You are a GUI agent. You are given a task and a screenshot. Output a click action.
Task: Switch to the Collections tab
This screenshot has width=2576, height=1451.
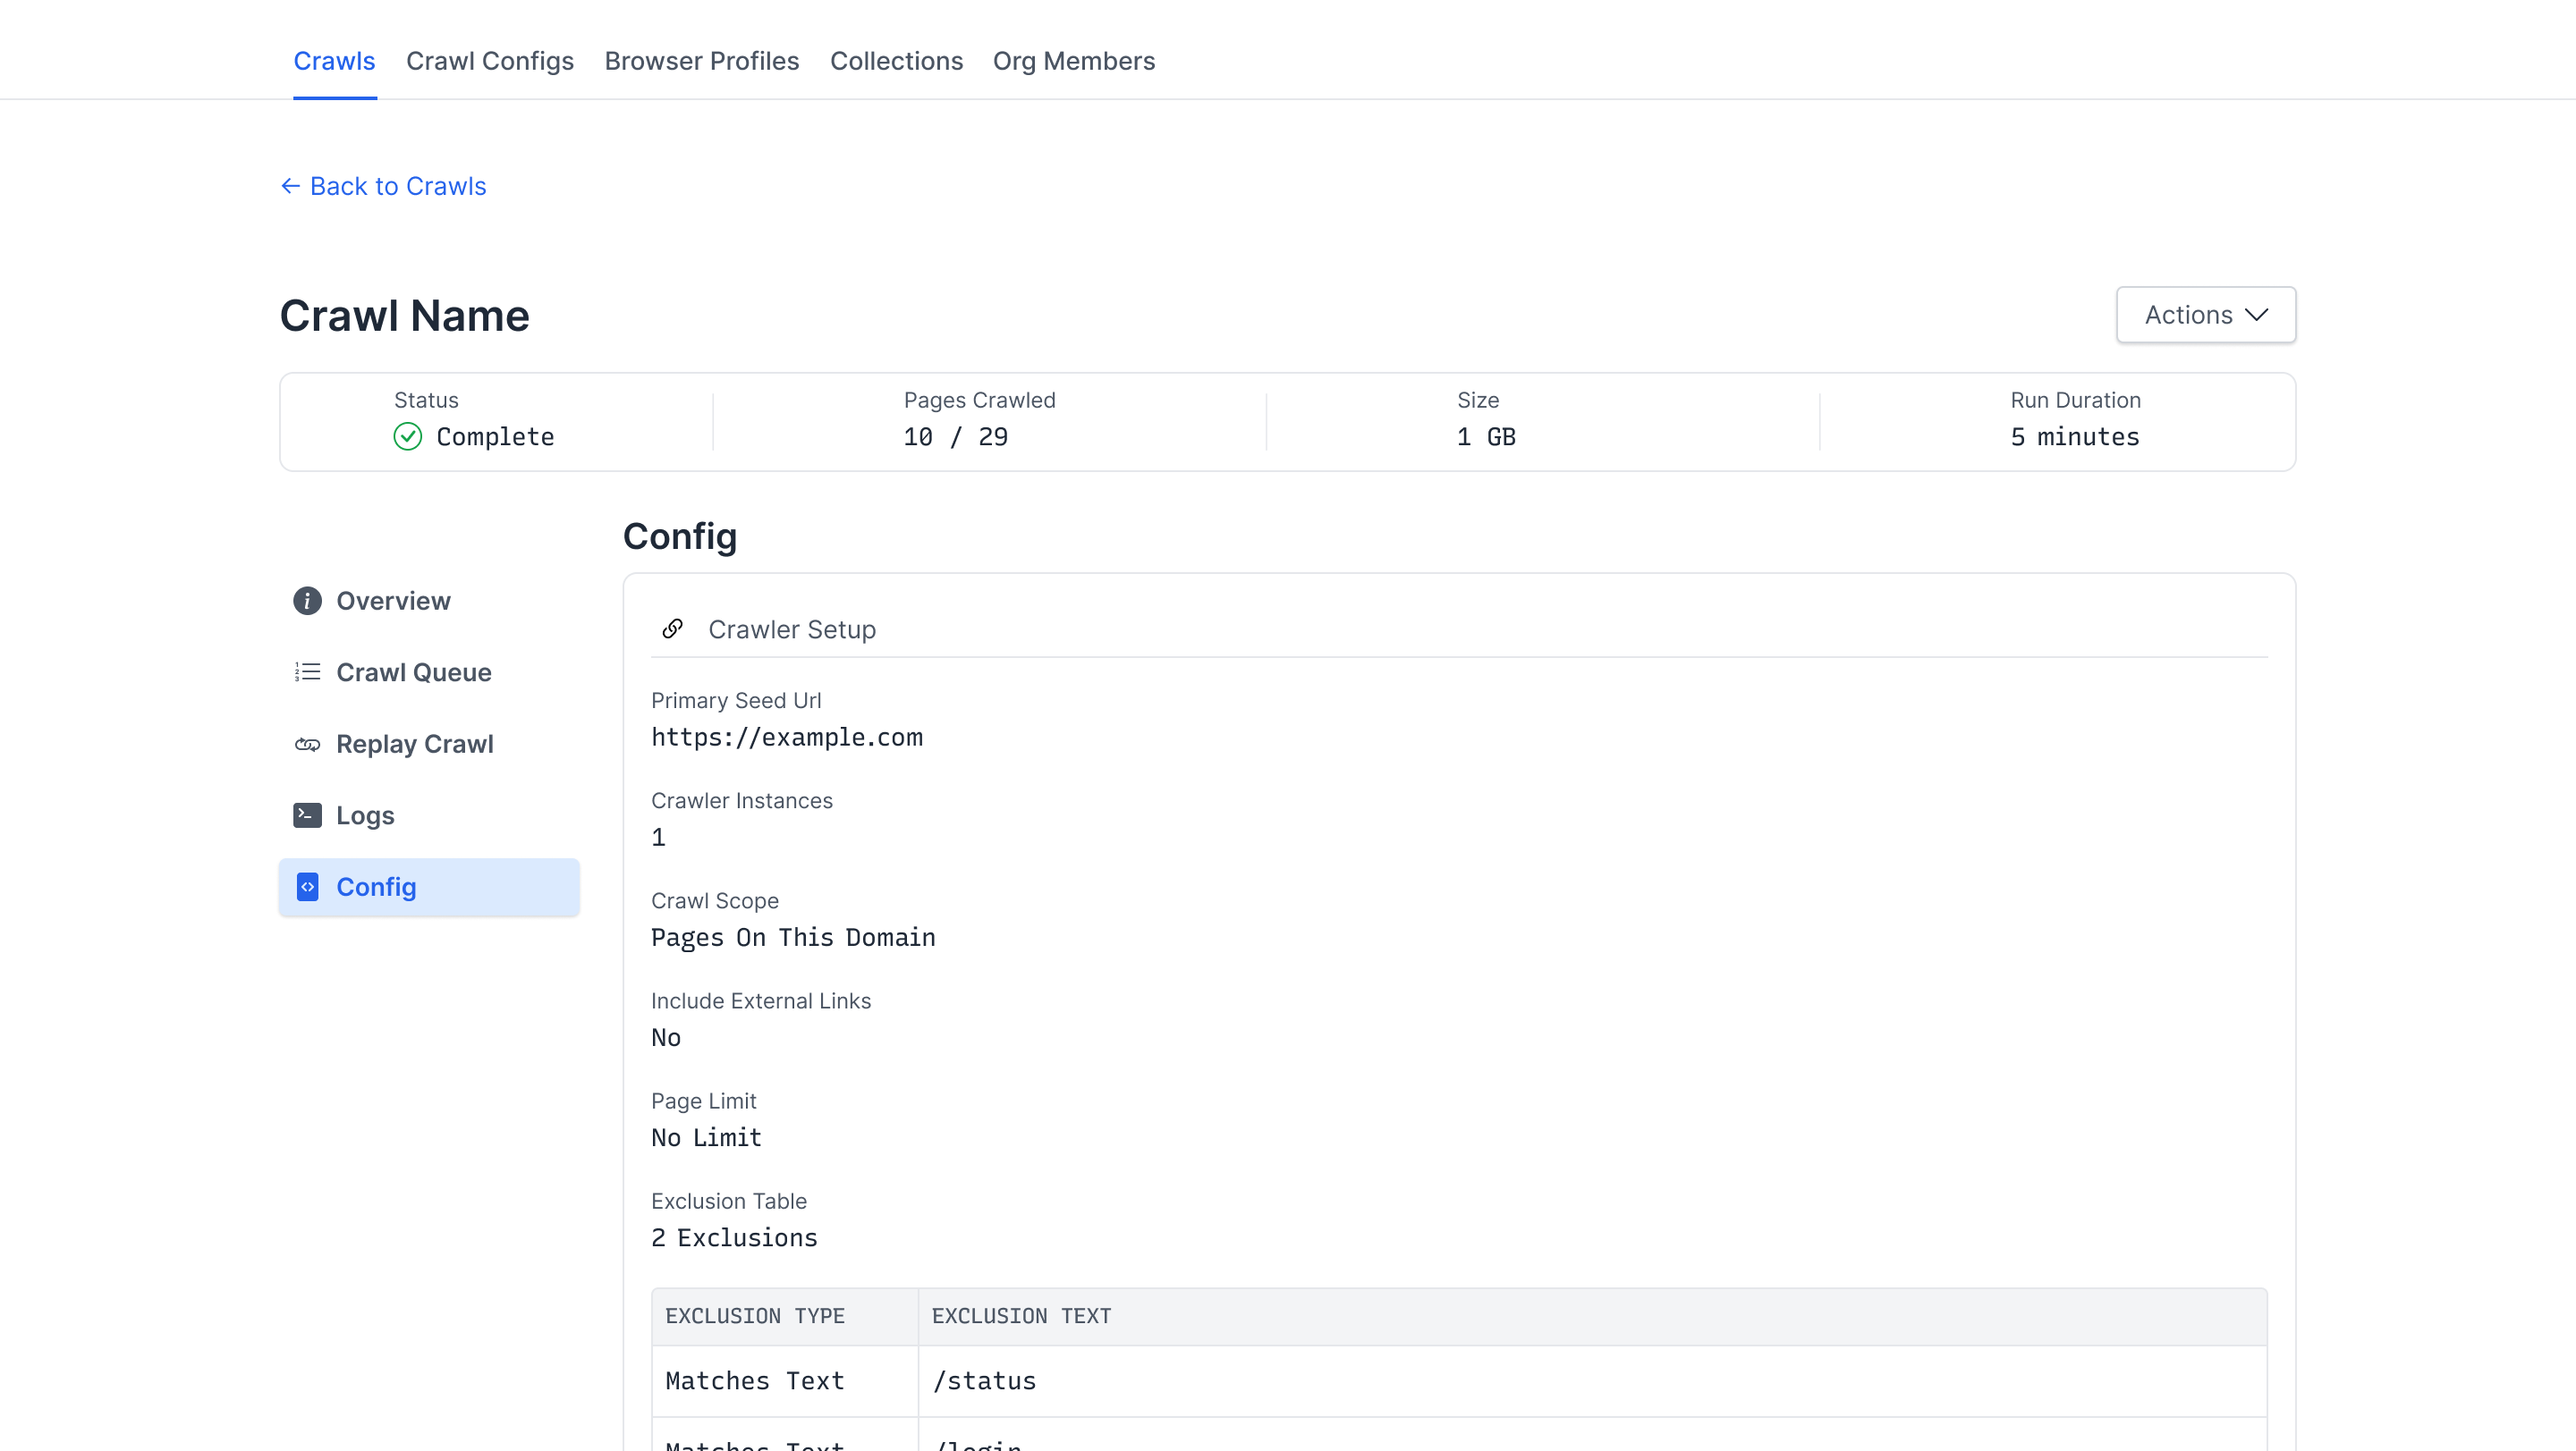point(896,61)
